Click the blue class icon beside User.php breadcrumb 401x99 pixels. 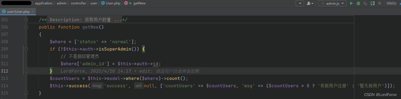(103, 3)
